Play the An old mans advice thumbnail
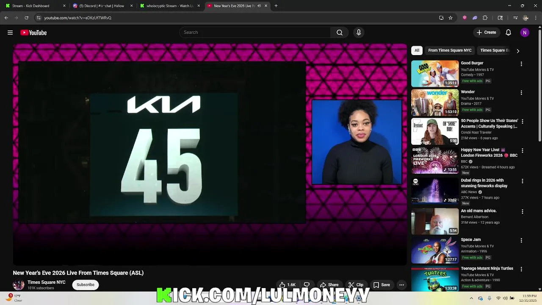542x305 pixels. [x=435, y=221]
